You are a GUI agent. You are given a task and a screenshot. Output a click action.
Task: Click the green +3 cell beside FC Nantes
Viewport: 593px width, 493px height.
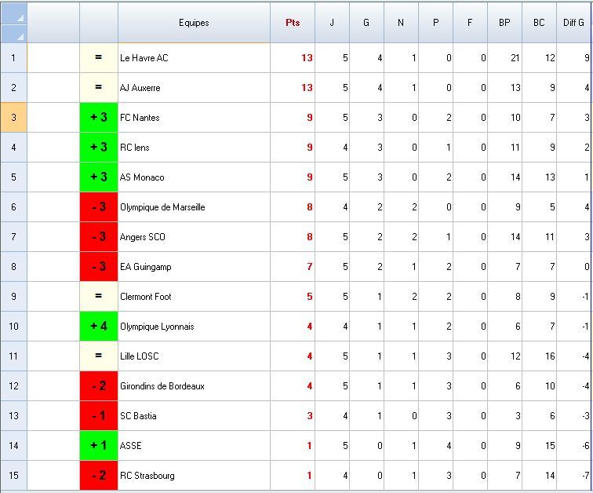[x=99, y=117]
